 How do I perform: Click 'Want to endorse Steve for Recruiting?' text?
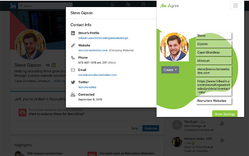(x=56, y=114)
